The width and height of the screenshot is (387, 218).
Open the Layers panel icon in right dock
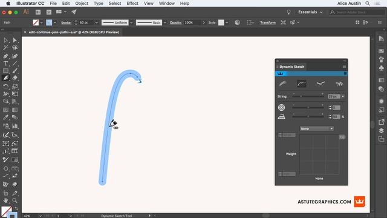click(x=382, y=131)
